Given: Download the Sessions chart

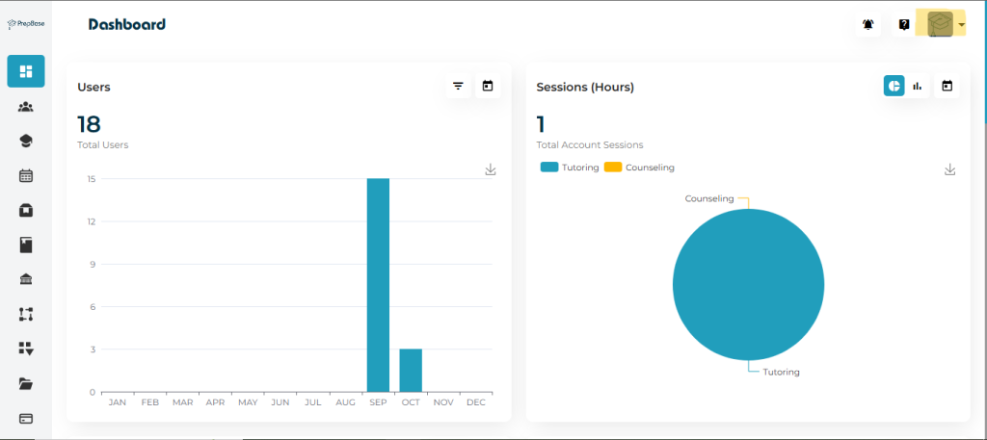Looking at the screenshot, I should [x=949, y=169].
